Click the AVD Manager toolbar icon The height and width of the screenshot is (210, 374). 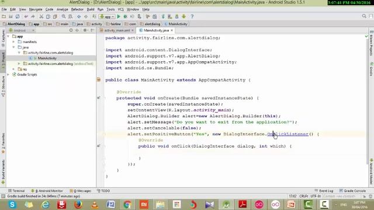click(x=169, y=16)
